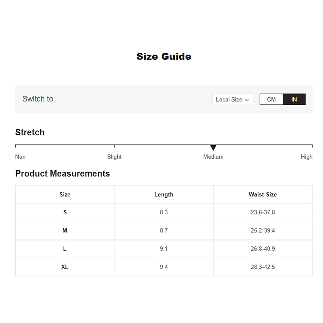Click the 23.6-37.8 waist cell

point(263,212)
